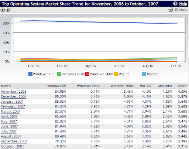Click the MacIntel light blue legend swatch
The height and width of the screenshot is (149, 189).
pos(144,74)
